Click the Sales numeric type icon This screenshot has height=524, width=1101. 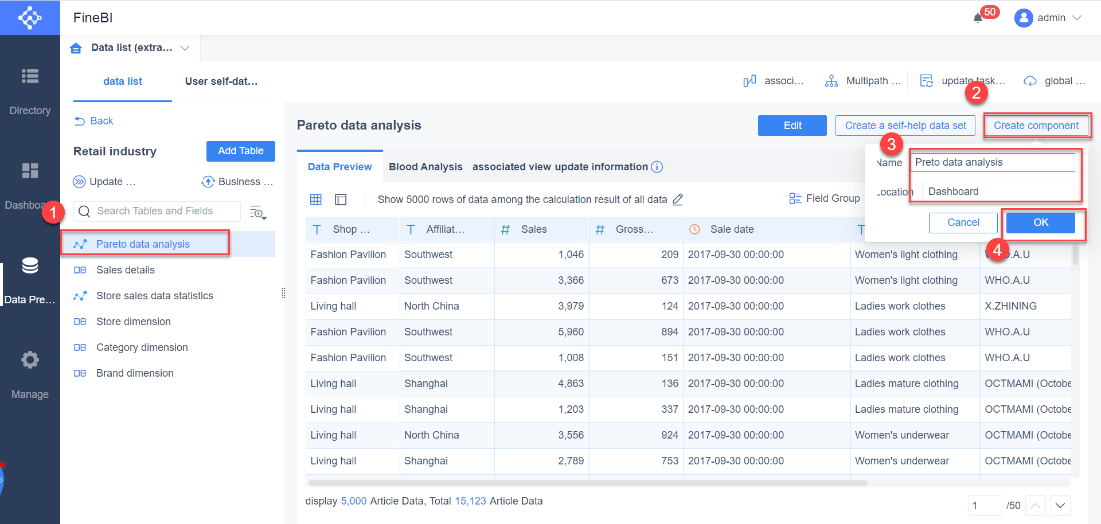505,230
